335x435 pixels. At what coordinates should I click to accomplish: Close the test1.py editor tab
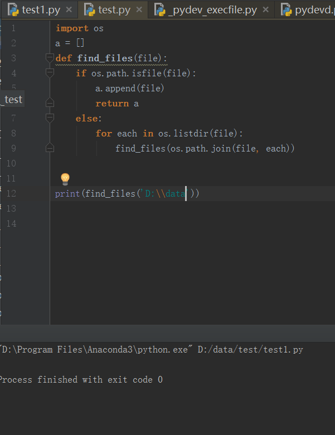pyautogui.click(x=69, y=9)
